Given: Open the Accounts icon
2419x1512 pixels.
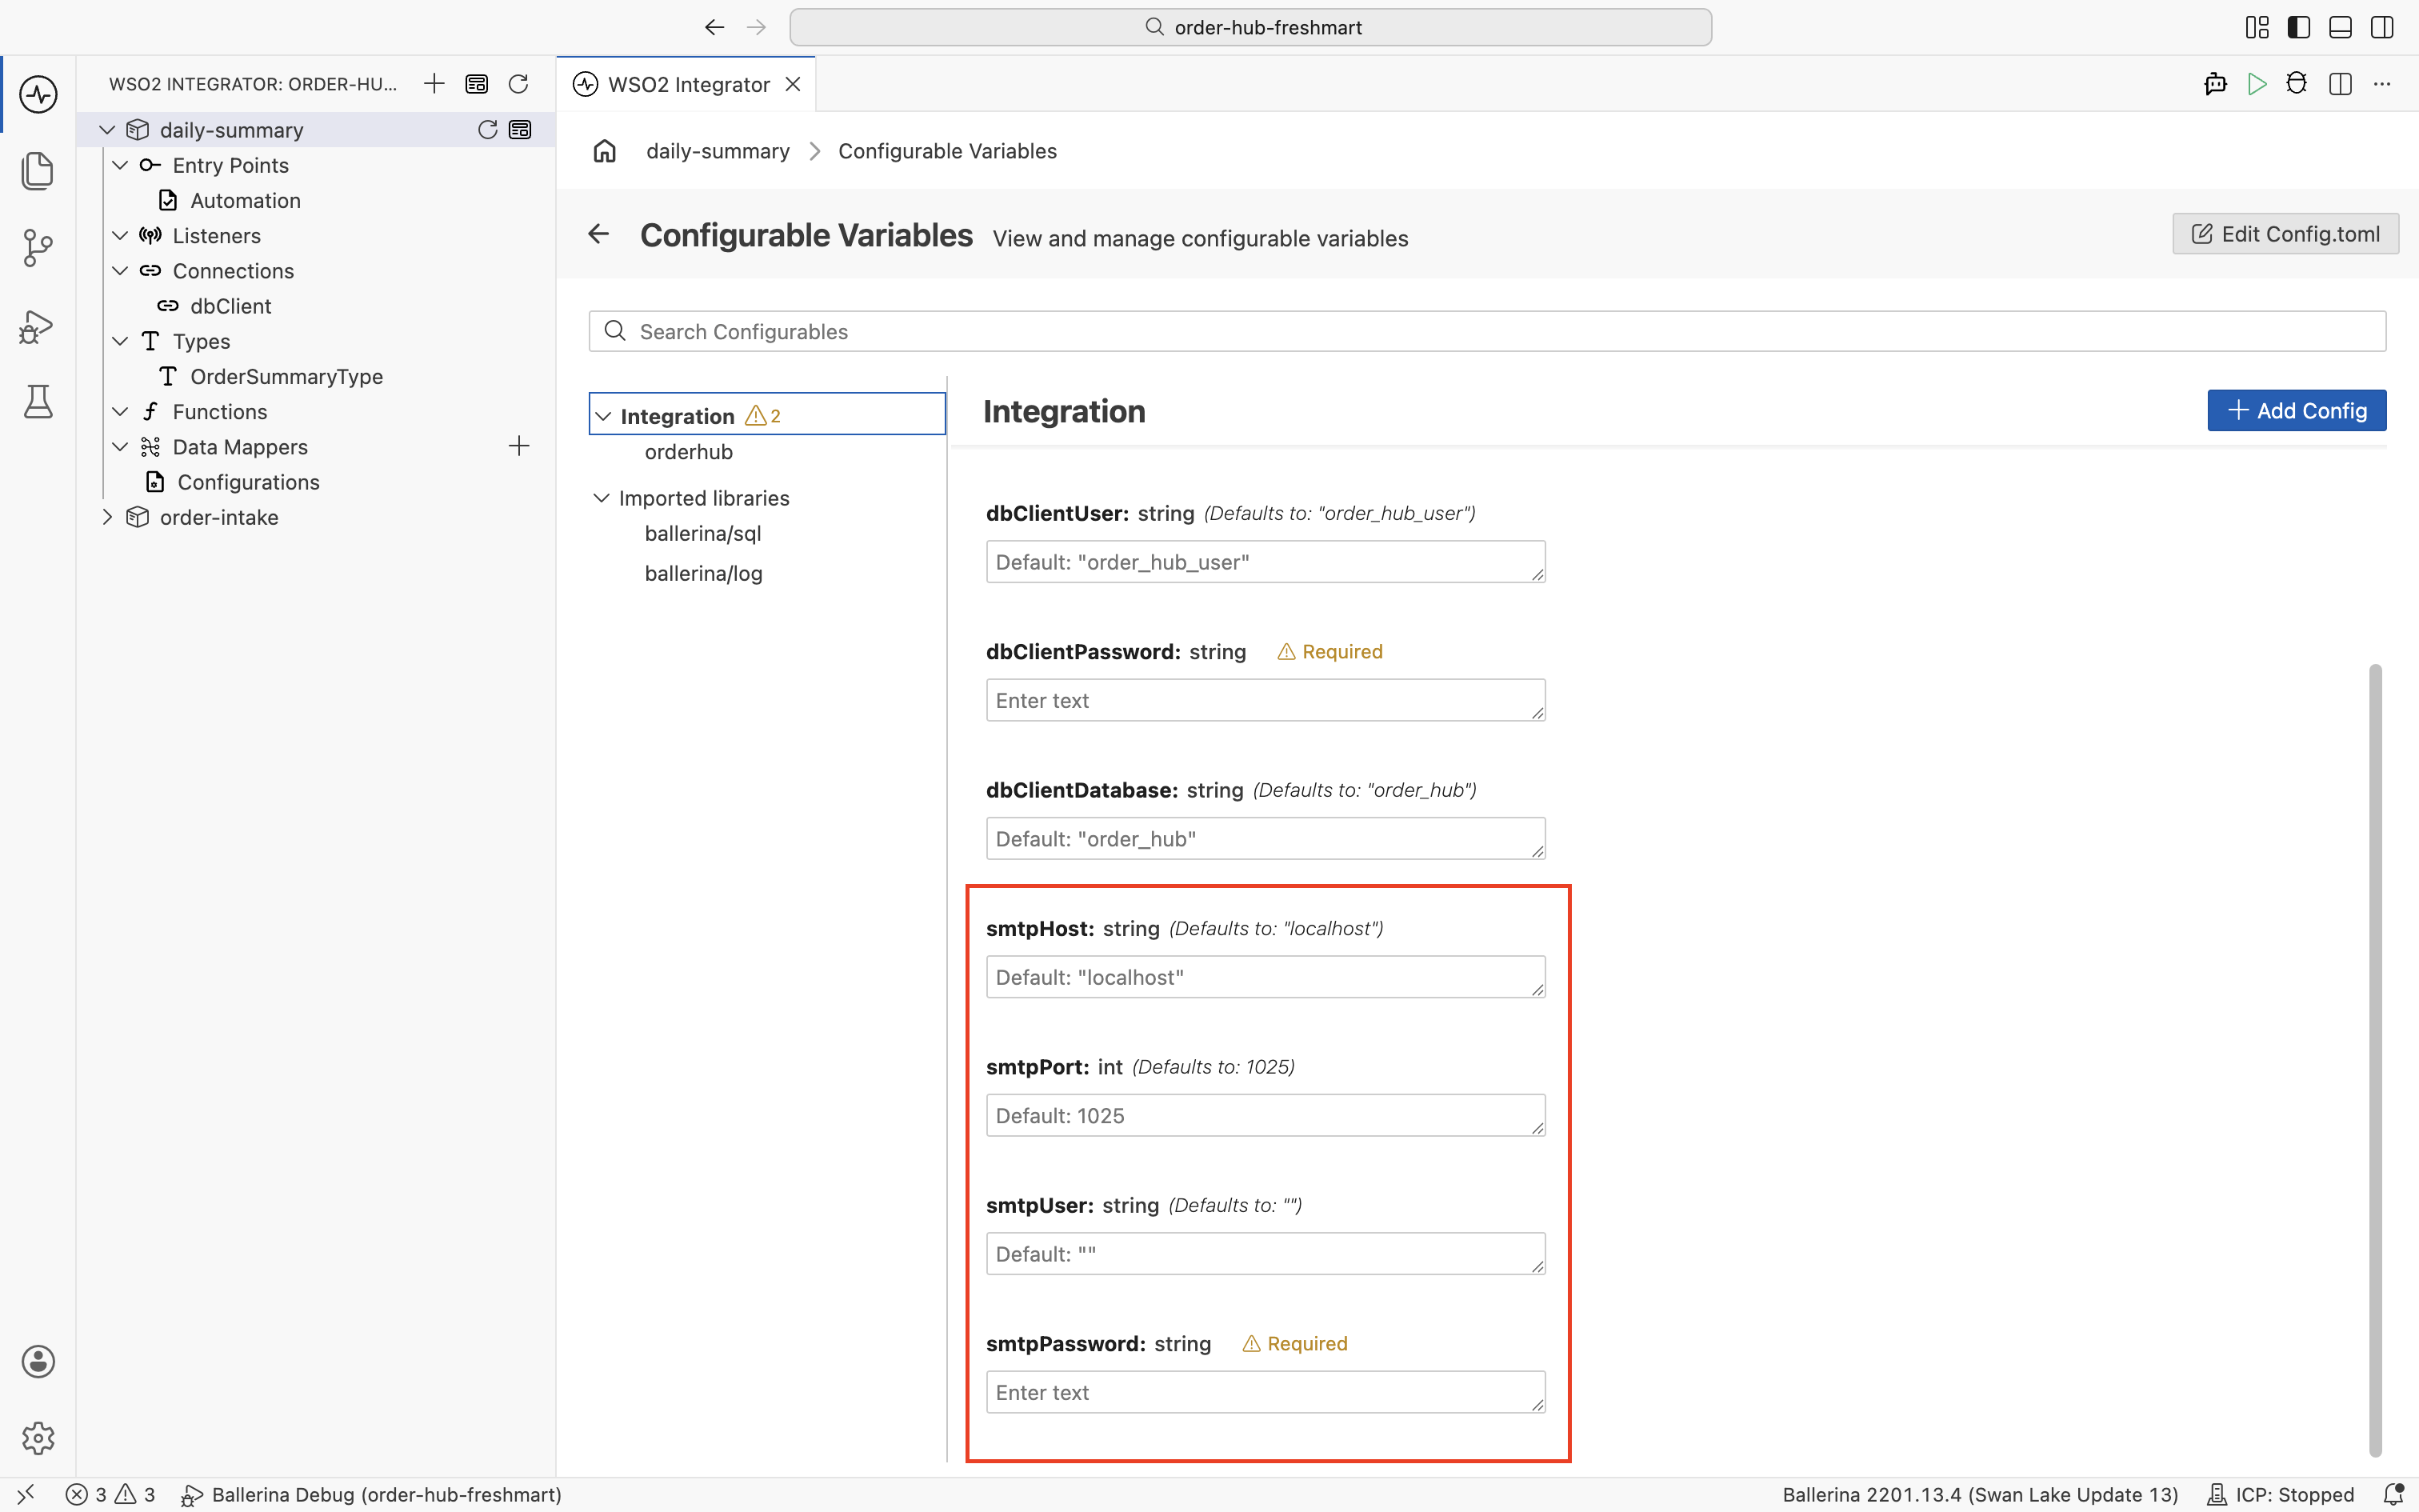Looking at the screenshot, I should (38, 1361).
